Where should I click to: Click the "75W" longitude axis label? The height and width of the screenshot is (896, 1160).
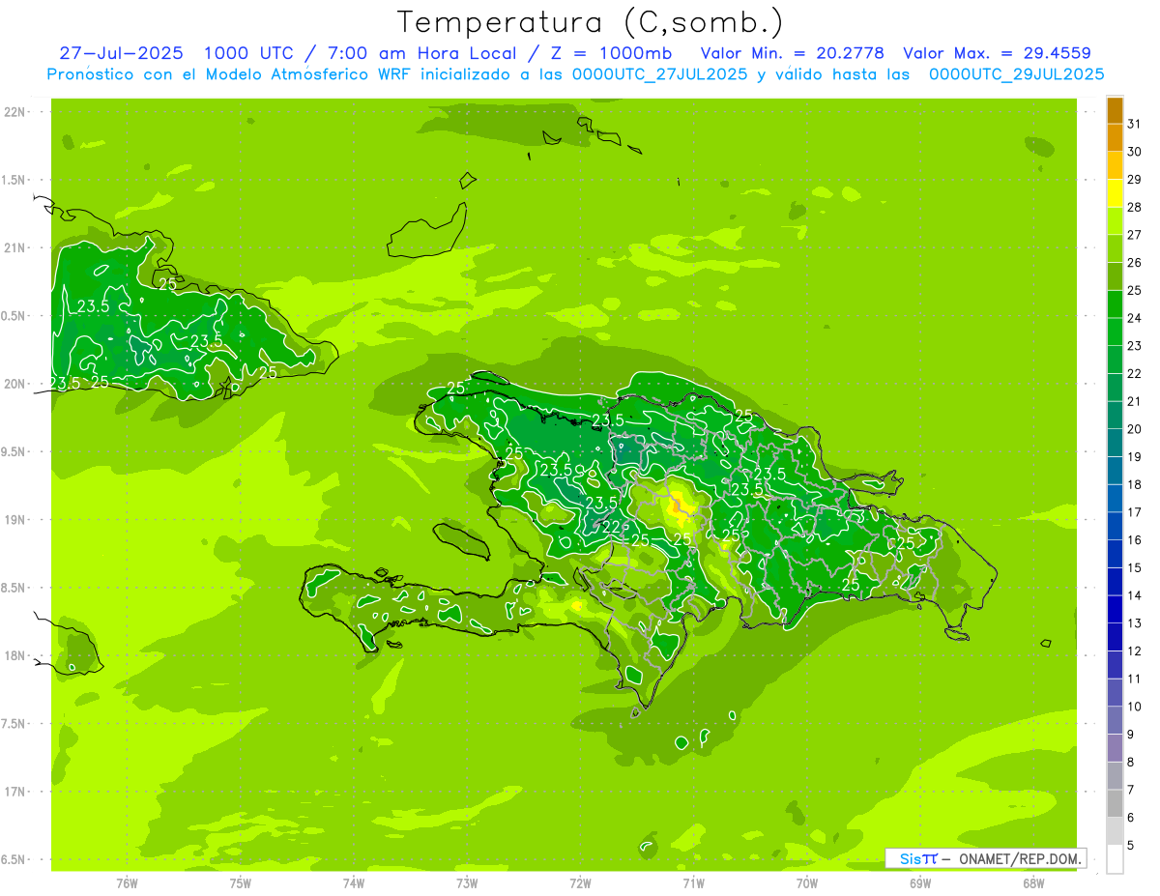click(x=241, y=883)
